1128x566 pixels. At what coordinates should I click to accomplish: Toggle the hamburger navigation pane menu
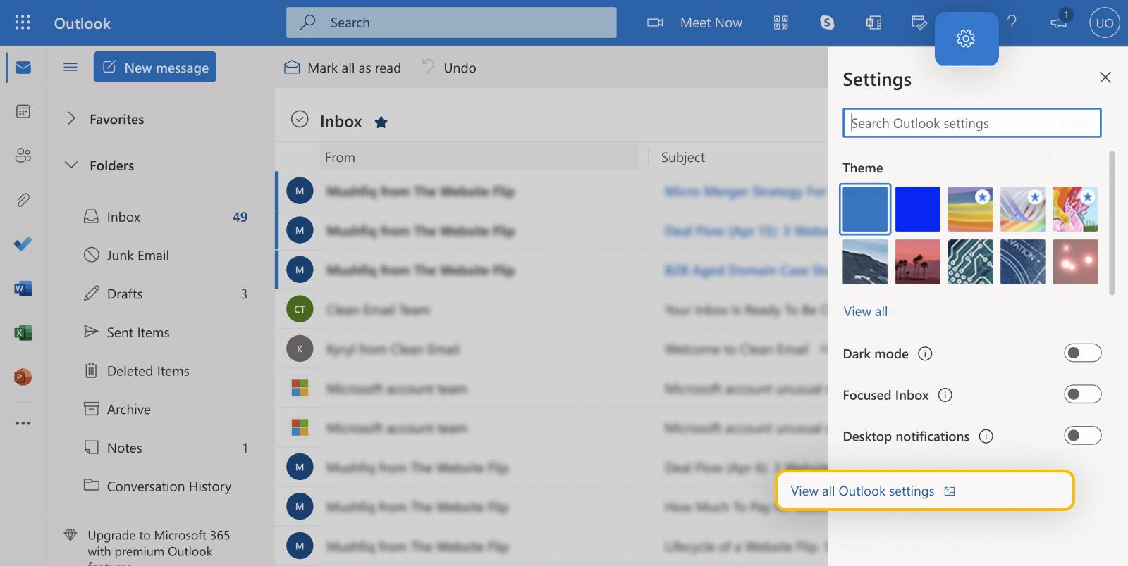click(x=70, y=68)
